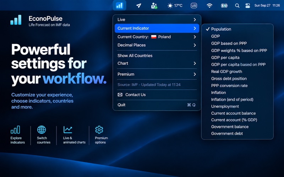This screenshot has height=177, width=284.
Task: Click the date and time Sun Sep 27
Action: (267, 5)
